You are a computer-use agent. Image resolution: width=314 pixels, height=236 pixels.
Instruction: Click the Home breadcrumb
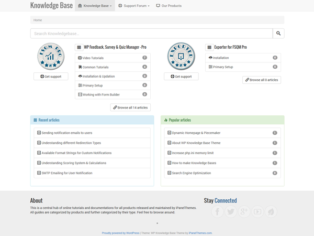point(38,20)
